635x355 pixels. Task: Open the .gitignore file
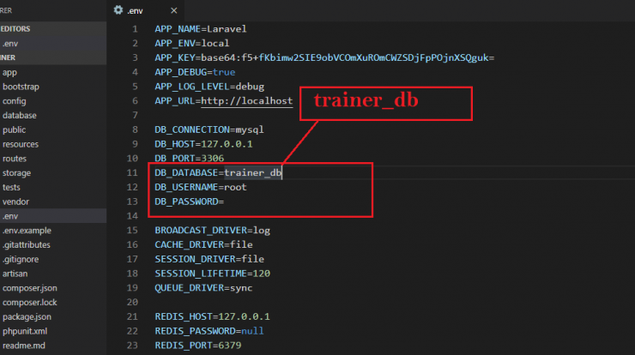(21, 259)
